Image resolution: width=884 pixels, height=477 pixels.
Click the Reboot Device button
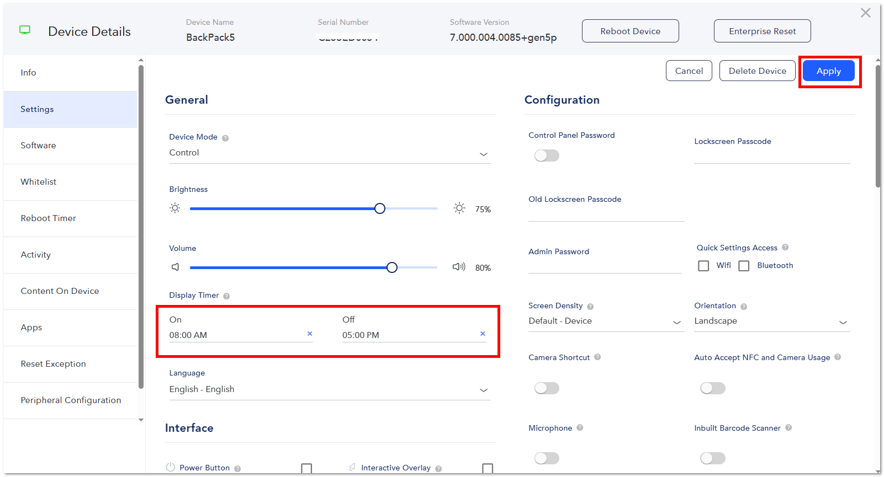tap(631, 31)
